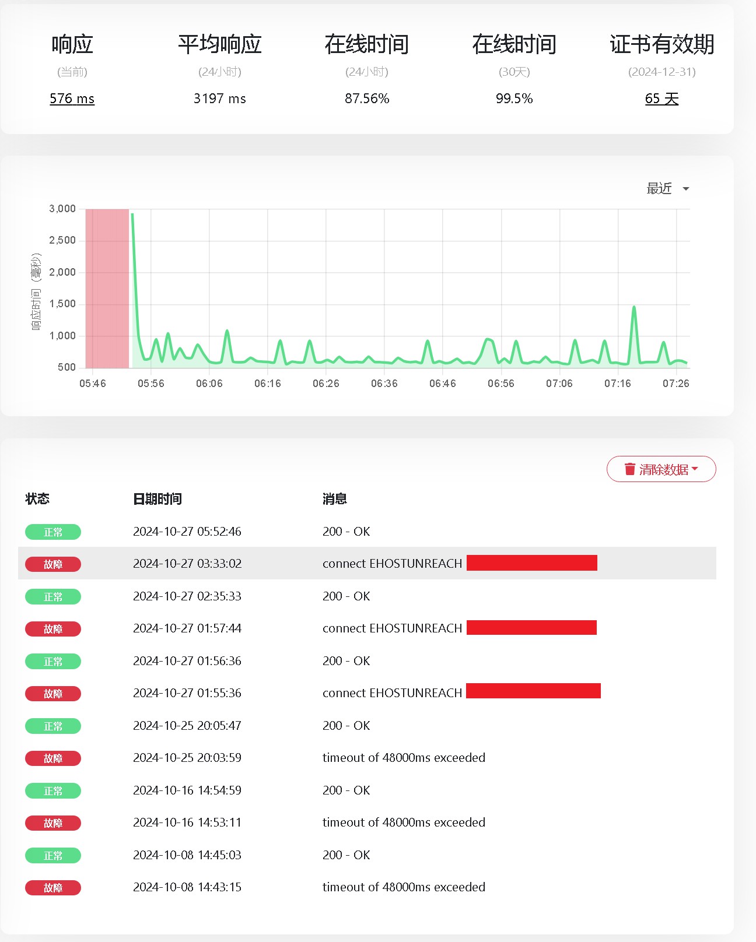
Task: Click the date 2024-10-08 14:45:03
Action: click(187, 855)
